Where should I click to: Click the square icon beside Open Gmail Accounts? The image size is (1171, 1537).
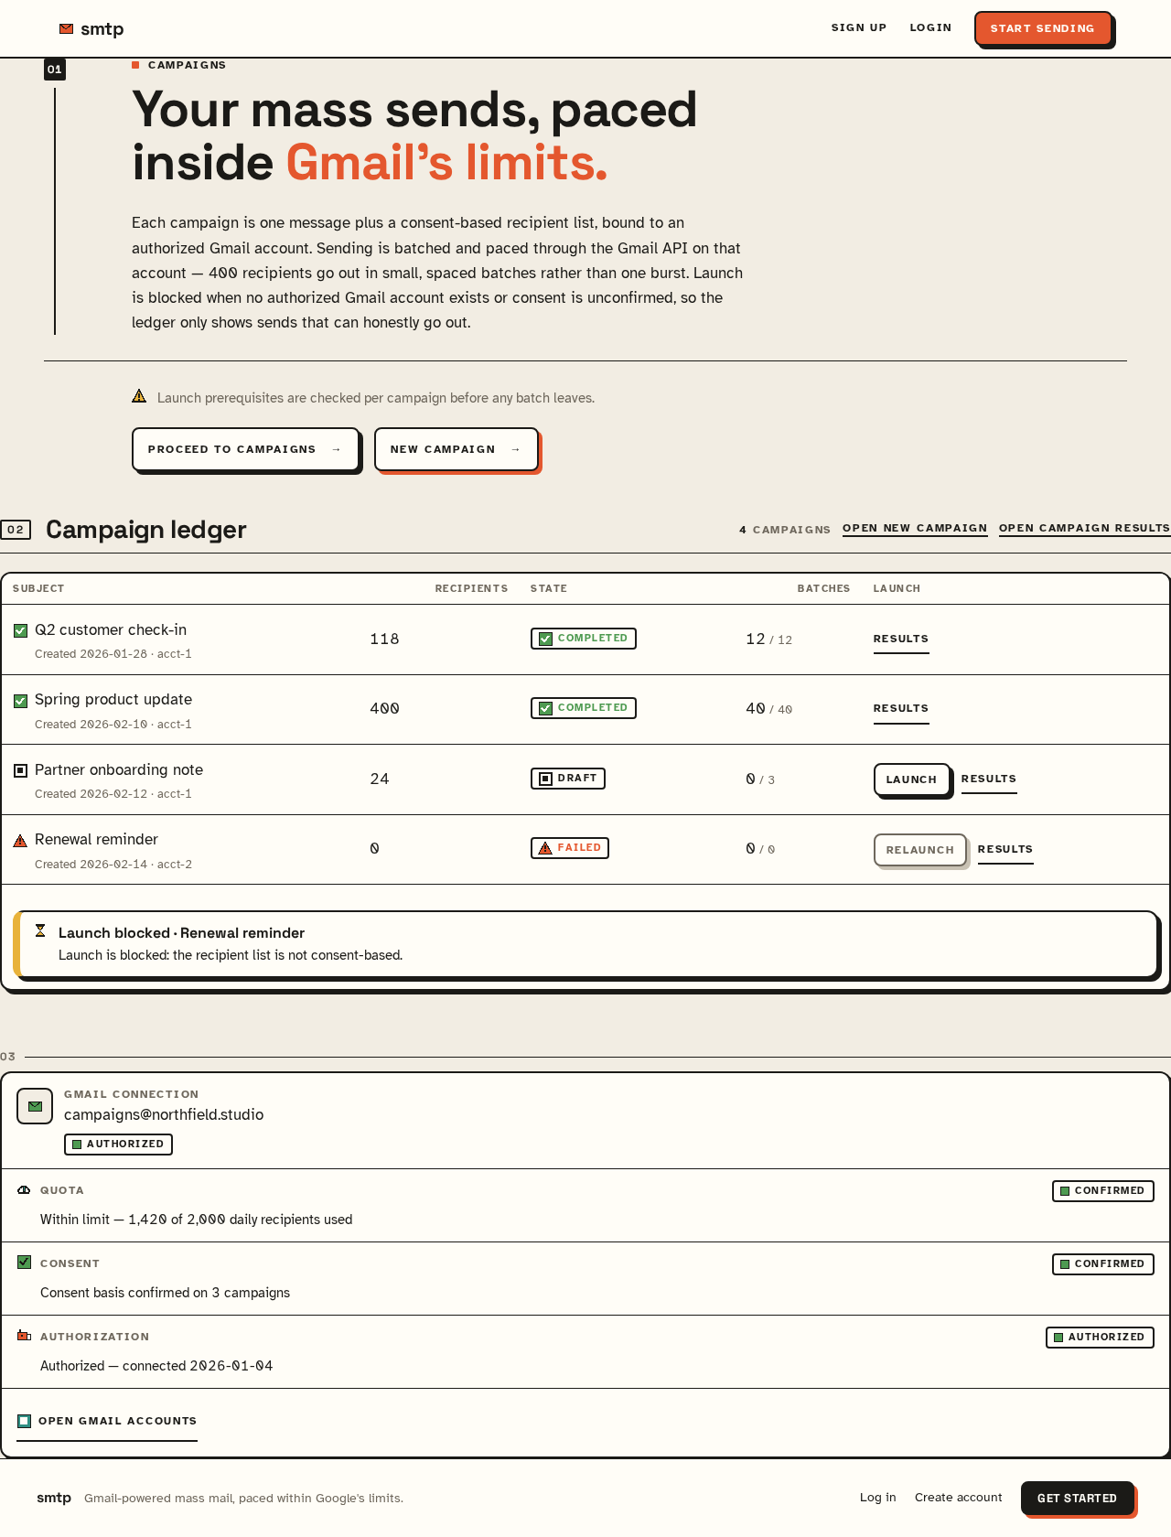24,1421
